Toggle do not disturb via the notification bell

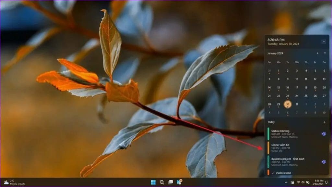pos(326,182)
